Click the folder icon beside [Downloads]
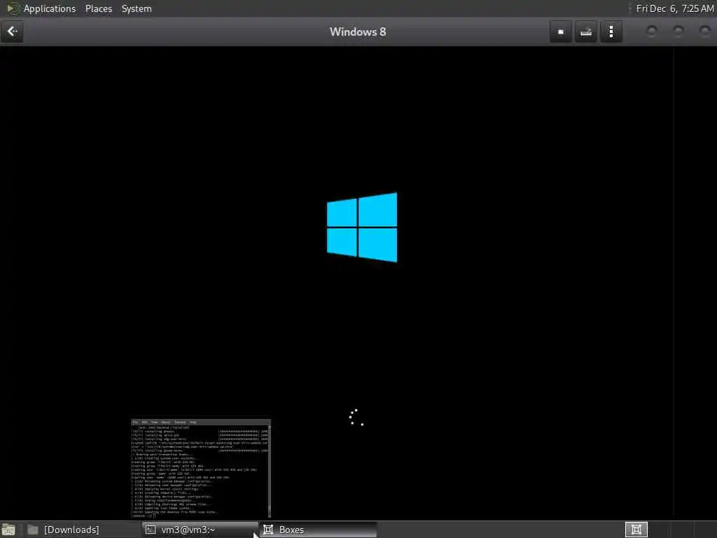This screenshot has height=538, width=717. point(33,530)
